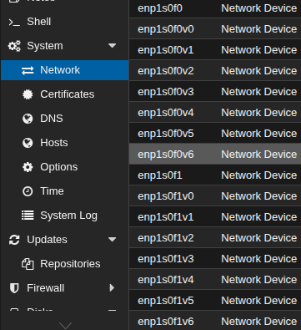301x330 pixels.
Task: Select the enp1s0f0v4 interface row
Action: coord(215,113)
